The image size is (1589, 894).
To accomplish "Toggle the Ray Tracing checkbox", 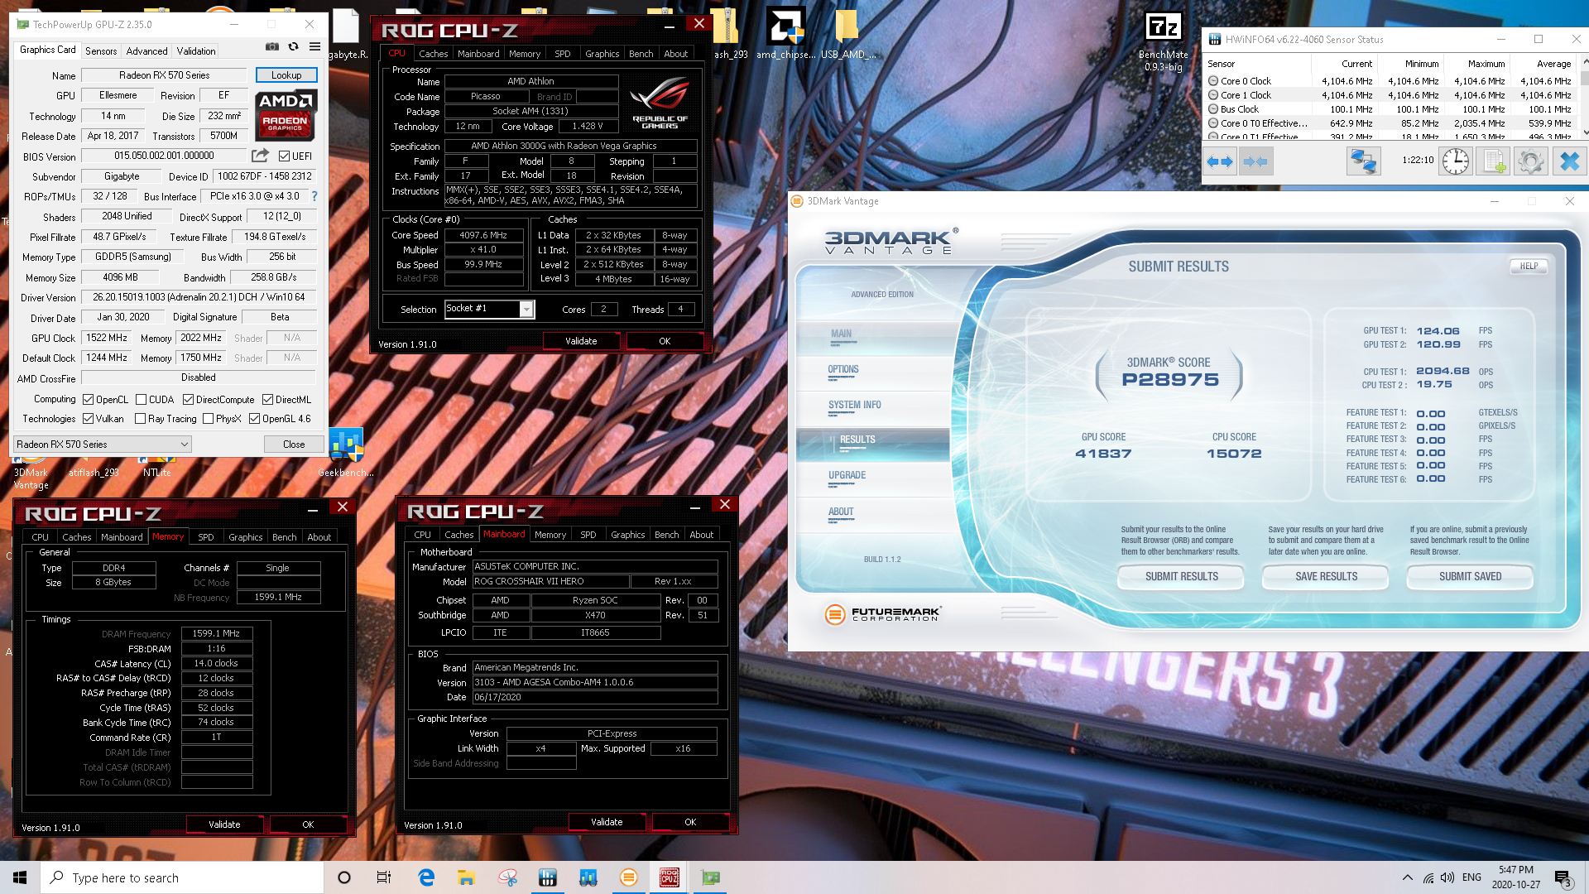I will click(x=141, y=419).
